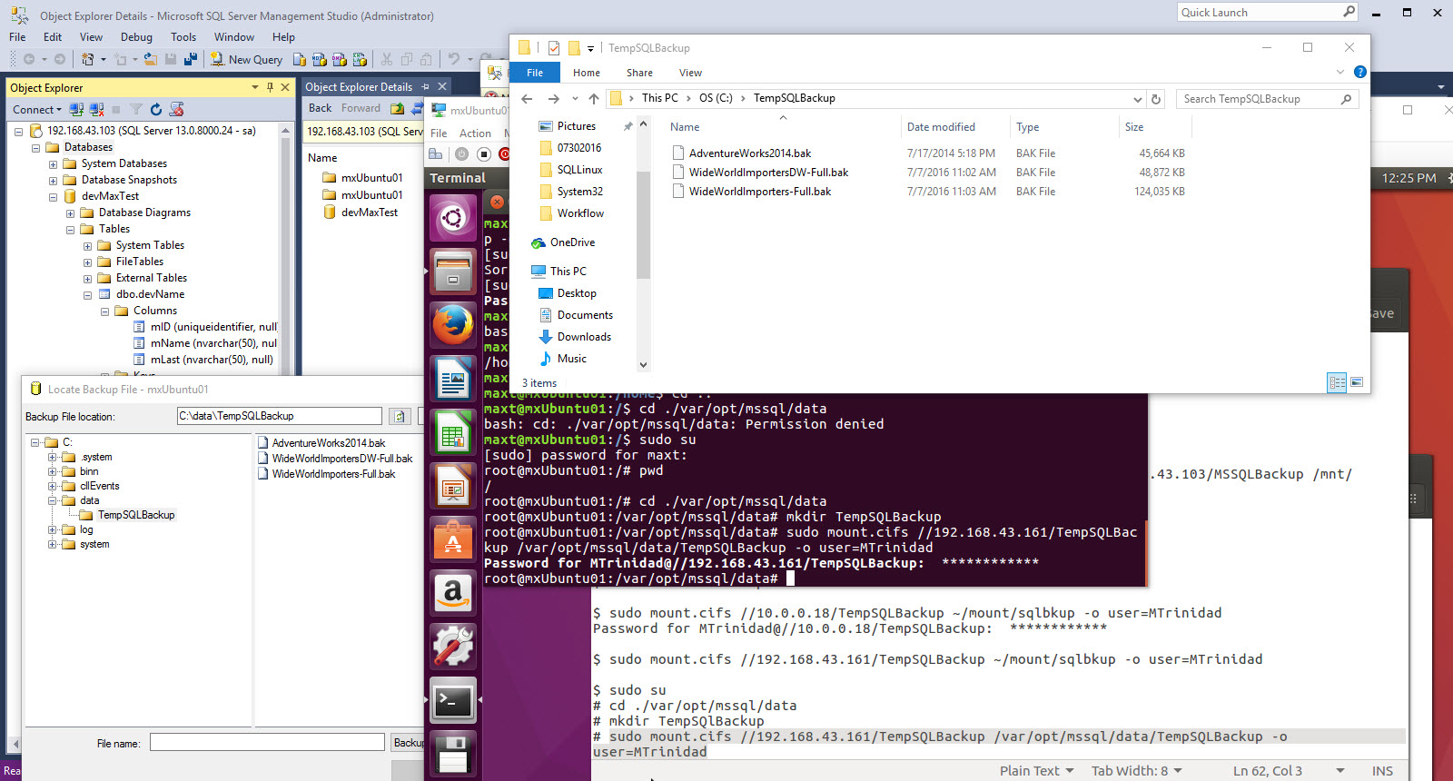The width and height of the screenshot is (1453, 781).
Task: Click the Terminal icon in the Ubuntu dock
Action: point(453,700)
